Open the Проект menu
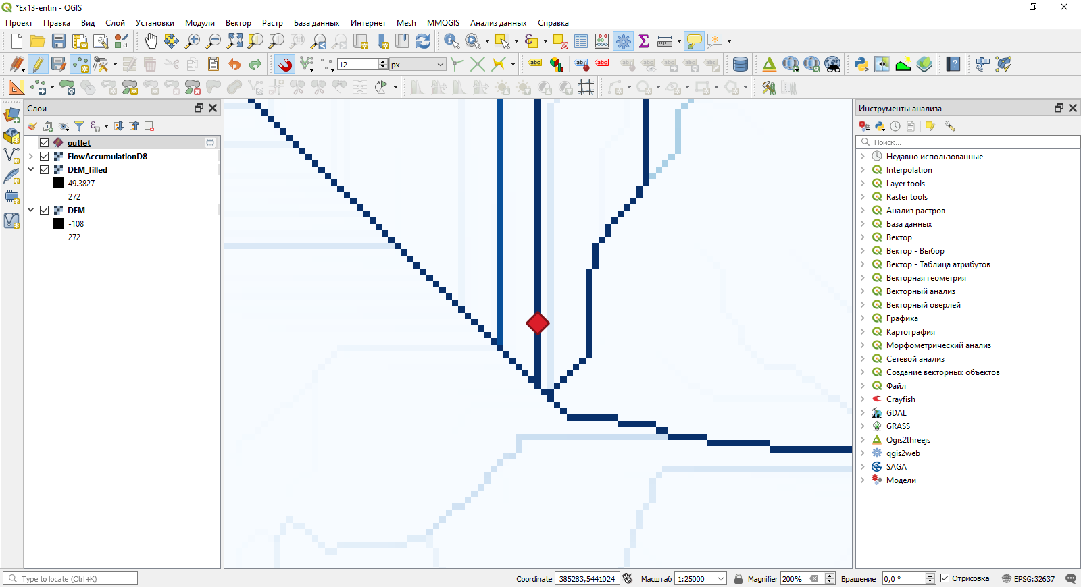The height and width of the screenshot is (587, 1081). point(19,23)
